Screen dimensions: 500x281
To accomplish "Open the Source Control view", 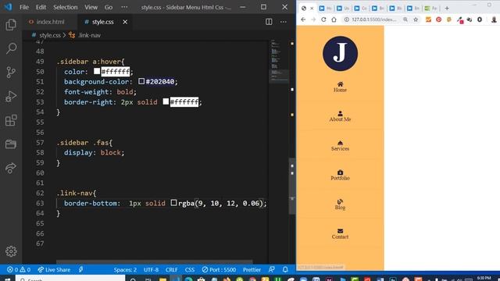I will (x=11, y=73).
